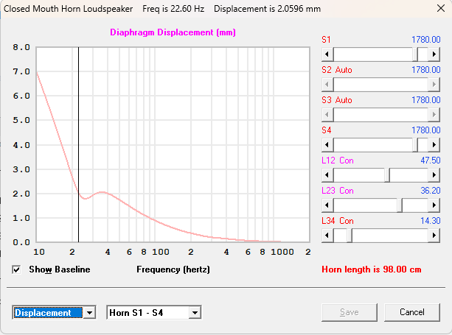Click the L34 value 14.30
The width and height of the screenshot is (452, 335).
coord(431,221)
